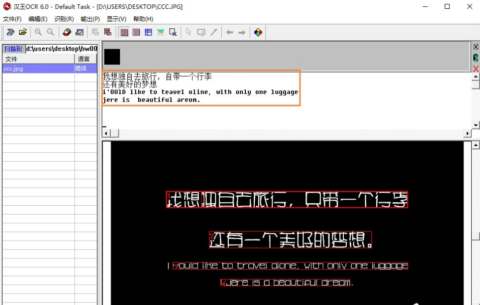
Task: Click the image adjustment toolbar icon
Action: click(x=80, y=32)
